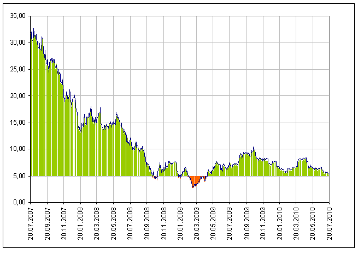Select the 20.03.2008 date label

[97, 223]
